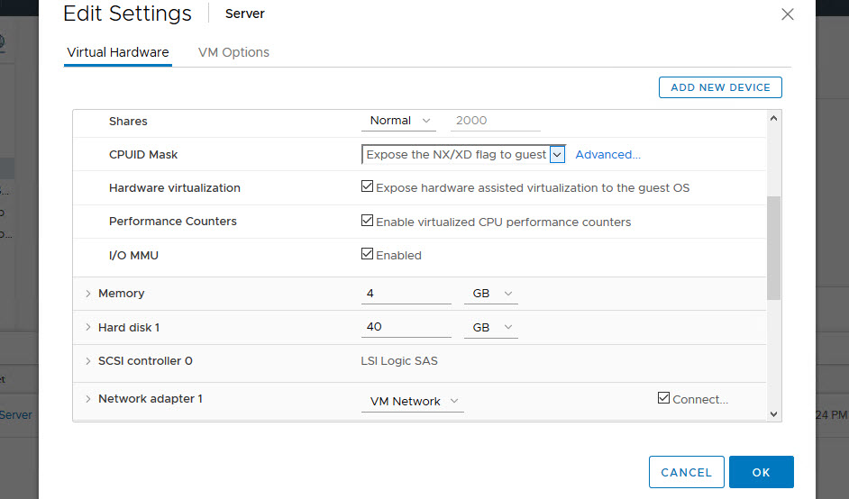This screenshot has height=499, width=849.
Task: Expand the Network adapter 1 section
Action: [x=88, y=399]
